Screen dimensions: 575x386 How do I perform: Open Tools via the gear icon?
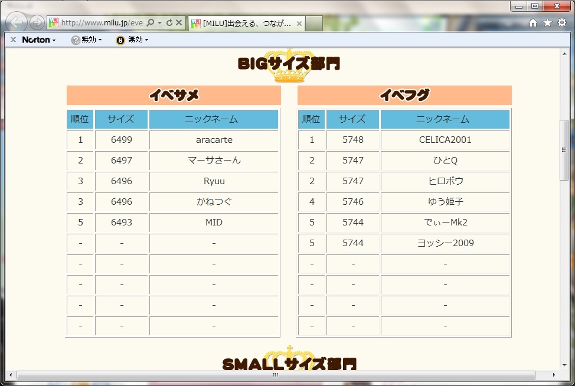coord(561,23)
